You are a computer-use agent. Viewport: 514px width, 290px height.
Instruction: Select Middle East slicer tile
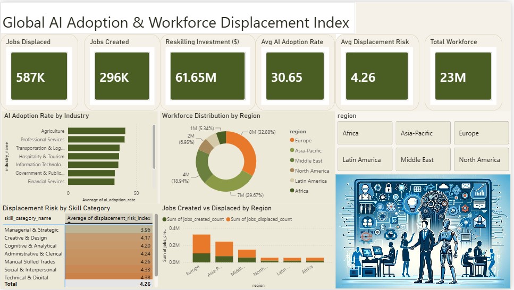tap(423, 159)
